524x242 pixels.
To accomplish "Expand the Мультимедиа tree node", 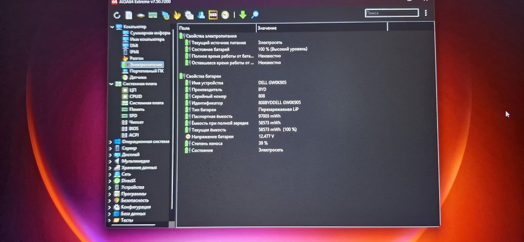I will [x=111, y=161].
